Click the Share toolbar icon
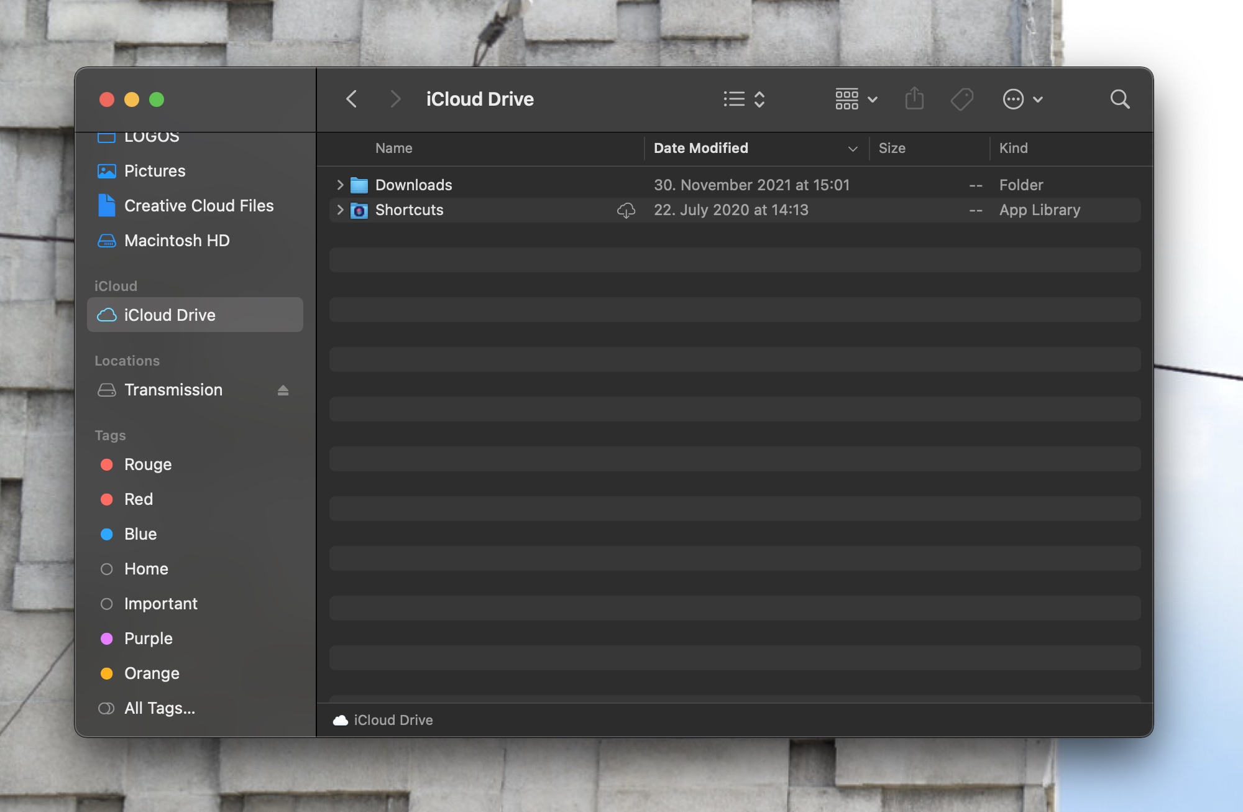Viewport: 1243px width, 812px height. pos(914,99)
